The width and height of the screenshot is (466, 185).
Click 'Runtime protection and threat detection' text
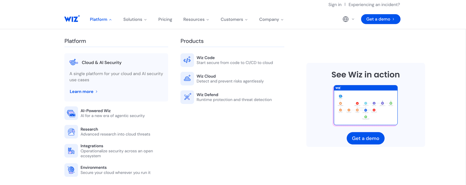click(x=234, y=99)
